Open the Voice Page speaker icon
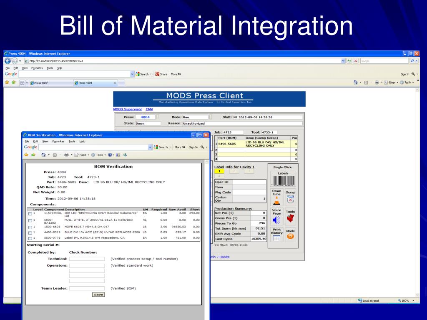 tap(276, 220)
